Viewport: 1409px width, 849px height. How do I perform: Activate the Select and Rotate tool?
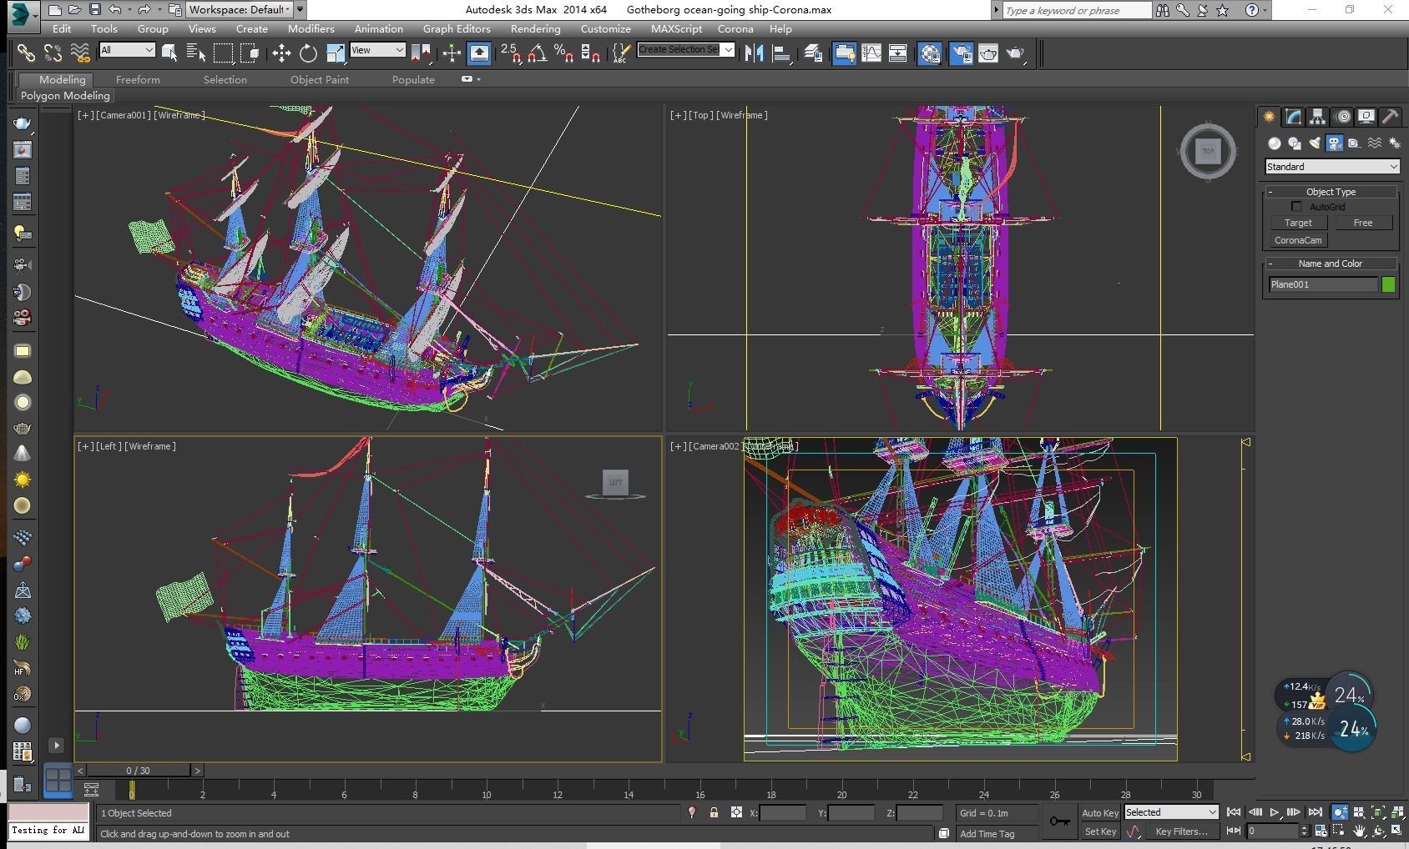[x=308, y=53]
